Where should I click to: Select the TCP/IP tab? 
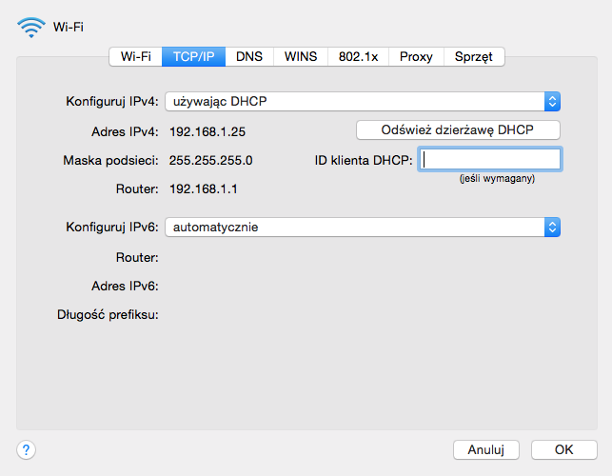pos(193,57)
